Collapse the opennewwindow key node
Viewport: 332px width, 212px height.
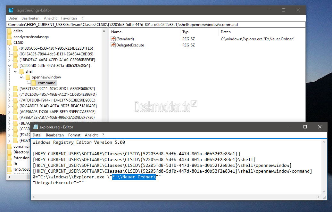(x=21, y=77)
